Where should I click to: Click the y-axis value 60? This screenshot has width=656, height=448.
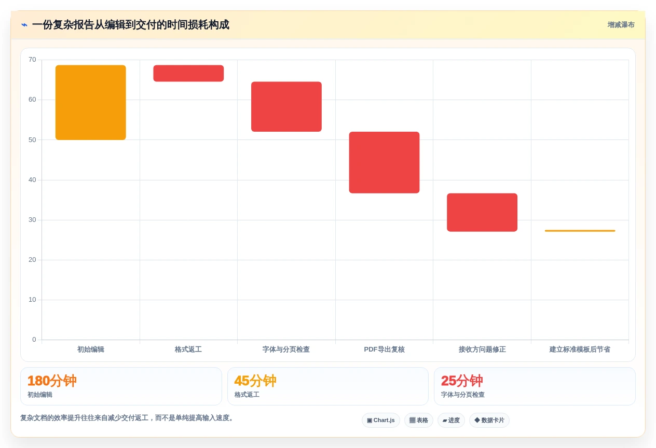pos(32,100)
